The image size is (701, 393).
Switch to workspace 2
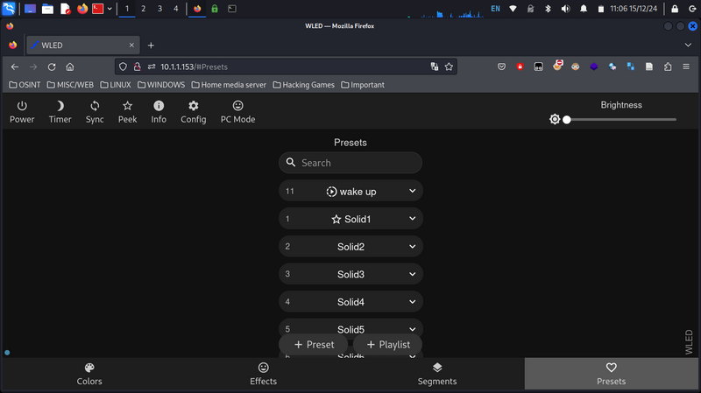(143, 9)
